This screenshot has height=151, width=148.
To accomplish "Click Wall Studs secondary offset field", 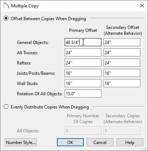I will pyautogui.click(x=122, y=83).
